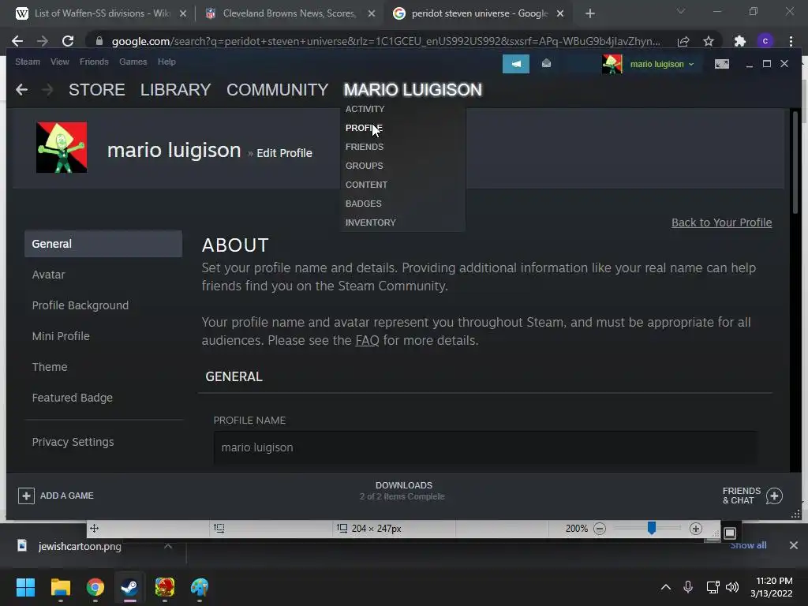This screenshot has width=808, height=606.
Task: Open Games menu in Steam
Action: pyautogui.click(x=133, y=62)
